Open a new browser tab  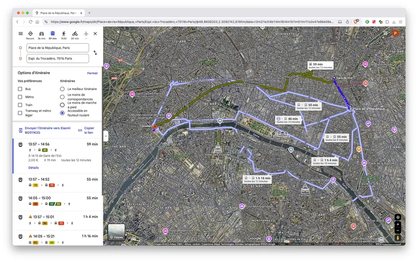click(x=89, y=13)
